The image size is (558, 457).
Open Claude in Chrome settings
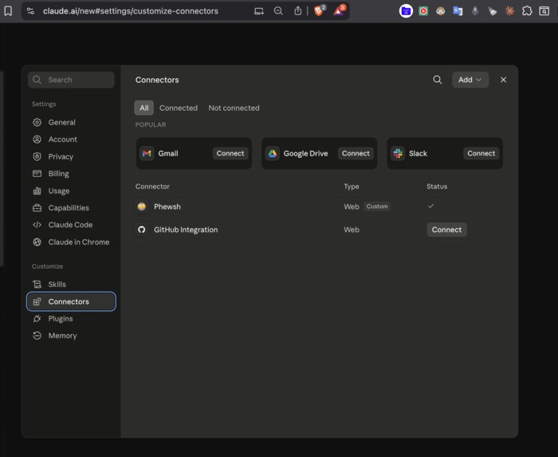point(71,242)
